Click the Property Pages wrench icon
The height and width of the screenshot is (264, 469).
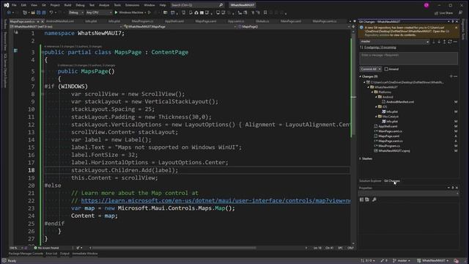click(x=374, y=199)
